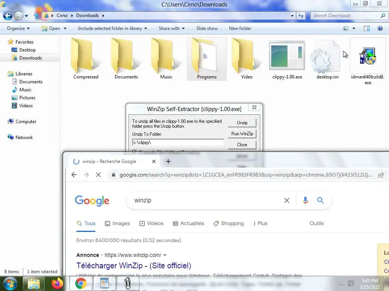The height and width of the screenshot is (291, 389).
Task: Stop loading the Chrome page
Action: (98, 175)
